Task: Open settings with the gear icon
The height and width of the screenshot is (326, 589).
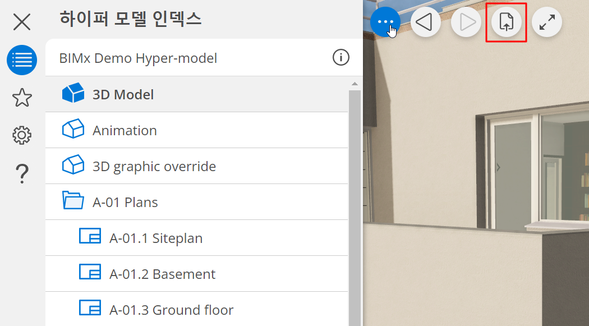Action: 22,135
